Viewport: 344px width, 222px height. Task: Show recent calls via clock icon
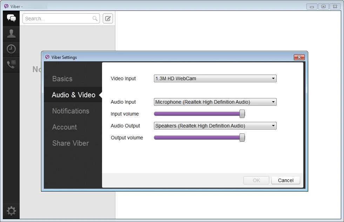[x=11, y=49]
